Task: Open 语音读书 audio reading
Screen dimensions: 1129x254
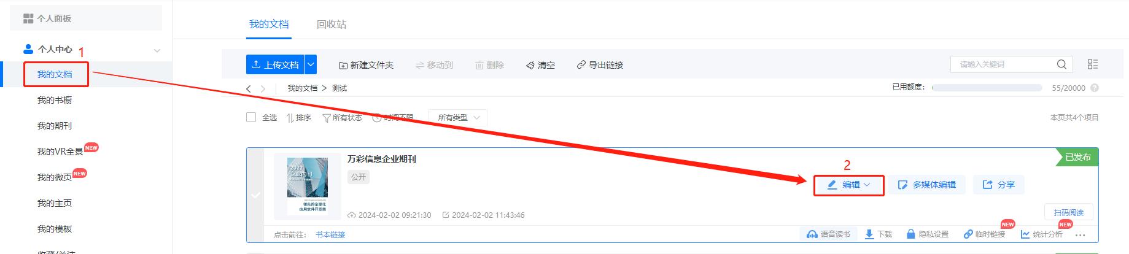Action: click(828, 234)
